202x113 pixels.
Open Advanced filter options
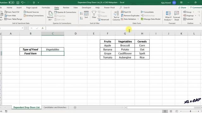click(103, 19)
